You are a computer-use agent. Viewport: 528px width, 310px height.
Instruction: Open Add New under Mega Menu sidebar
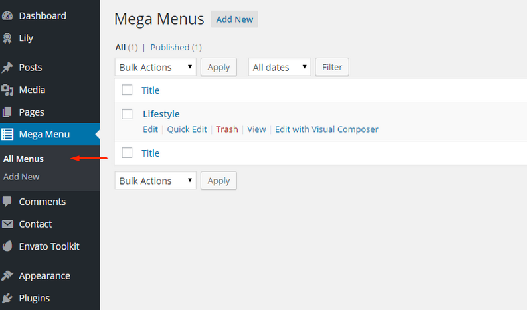coord(21,177)
